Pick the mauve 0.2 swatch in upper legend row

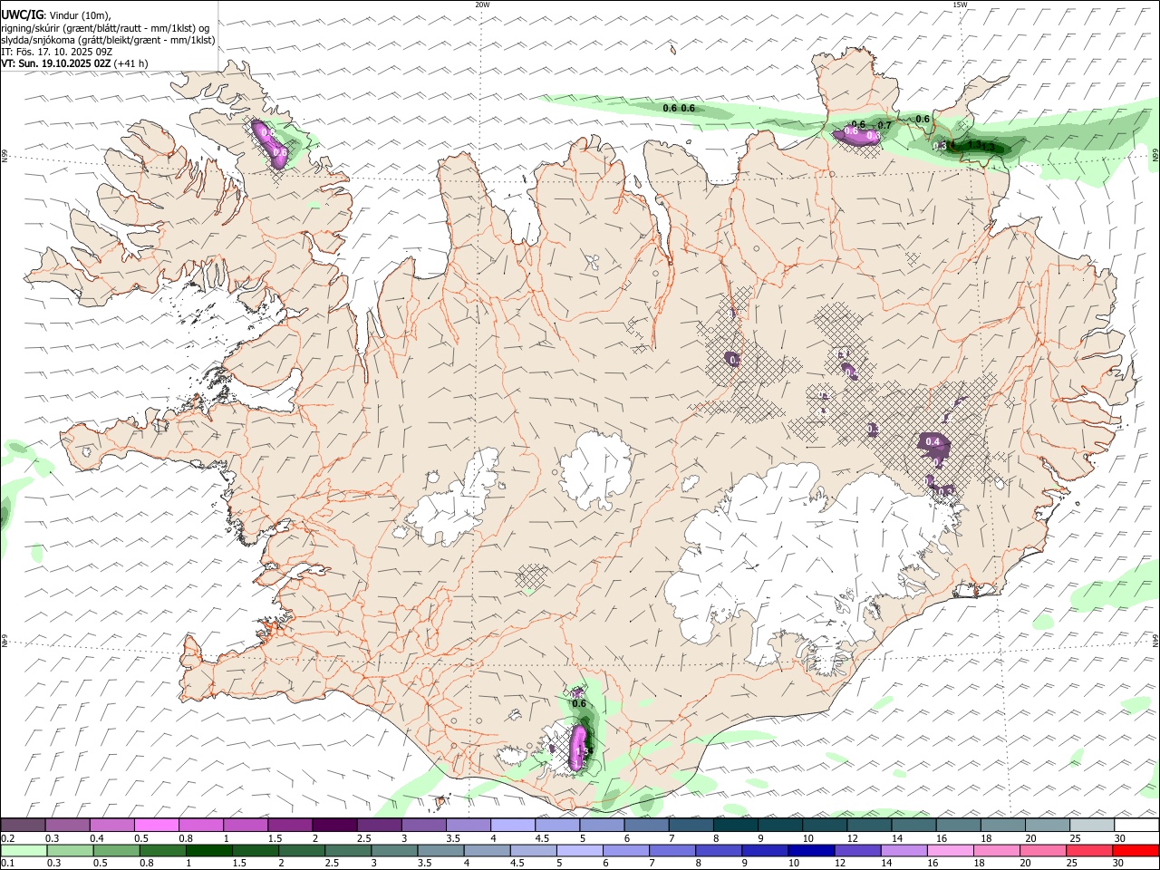(x=23, y=825)
